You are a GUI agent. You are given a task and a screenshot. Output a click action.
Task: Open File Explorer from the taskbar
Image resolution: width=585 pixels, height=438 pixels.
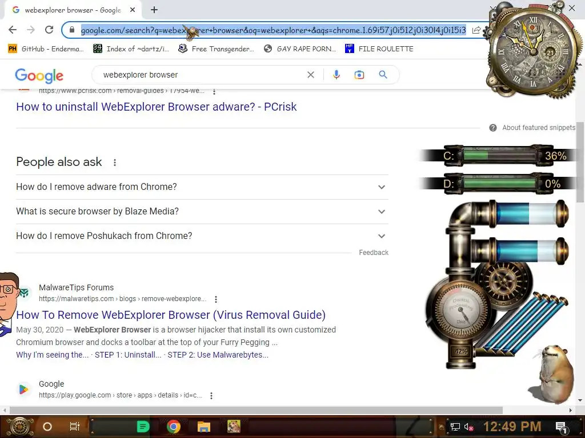(x=204, y=427)
